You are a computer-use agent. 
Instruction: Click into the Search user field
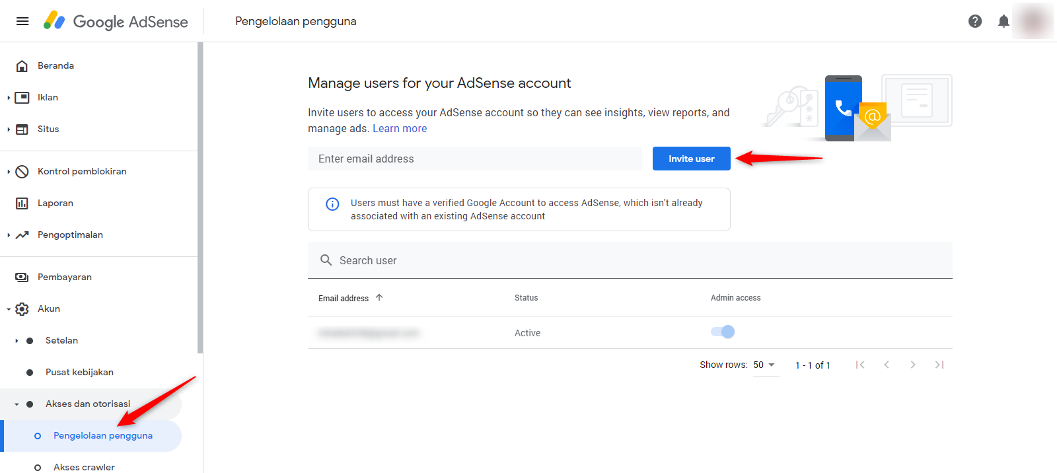pos(630,260)
